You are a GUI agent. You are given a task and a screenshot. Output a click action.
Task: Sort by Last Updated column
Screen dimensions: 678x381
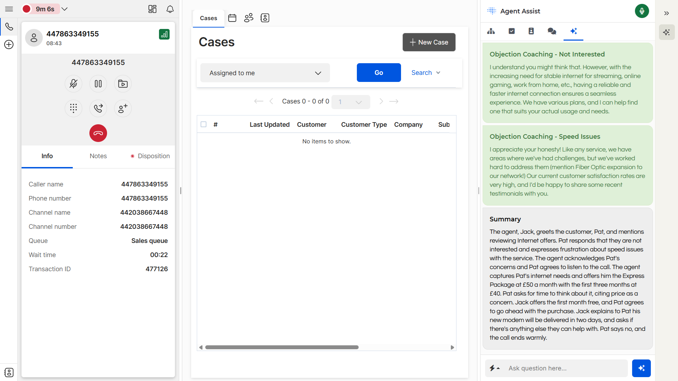270,125
